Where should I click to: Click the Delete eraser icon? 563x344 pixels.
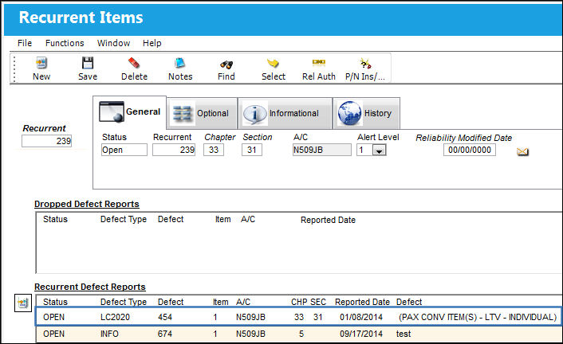coord(134,63)
